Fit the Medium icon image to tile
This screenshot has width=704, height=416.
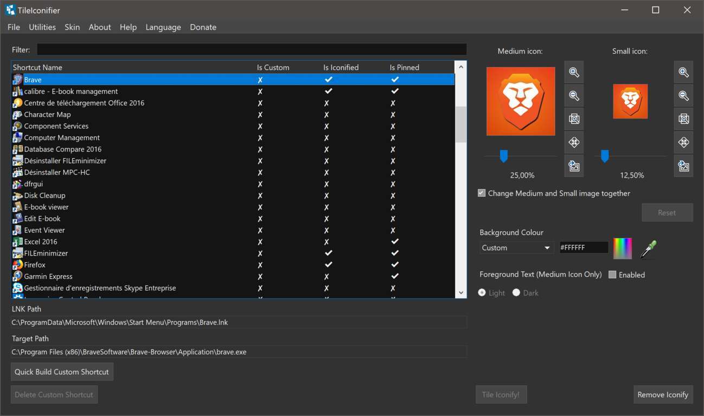574,119
